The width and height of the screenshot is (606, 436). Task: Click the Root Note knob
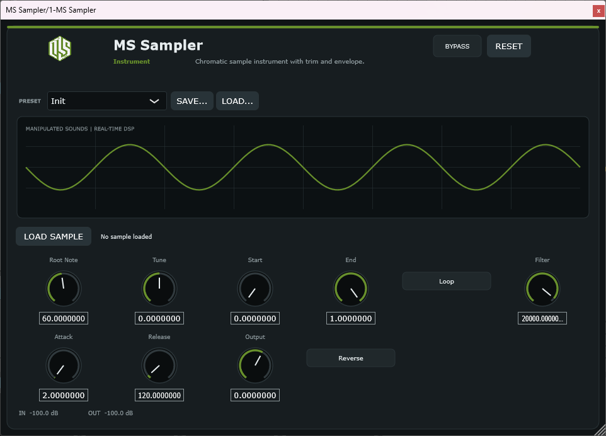point(64,289)
